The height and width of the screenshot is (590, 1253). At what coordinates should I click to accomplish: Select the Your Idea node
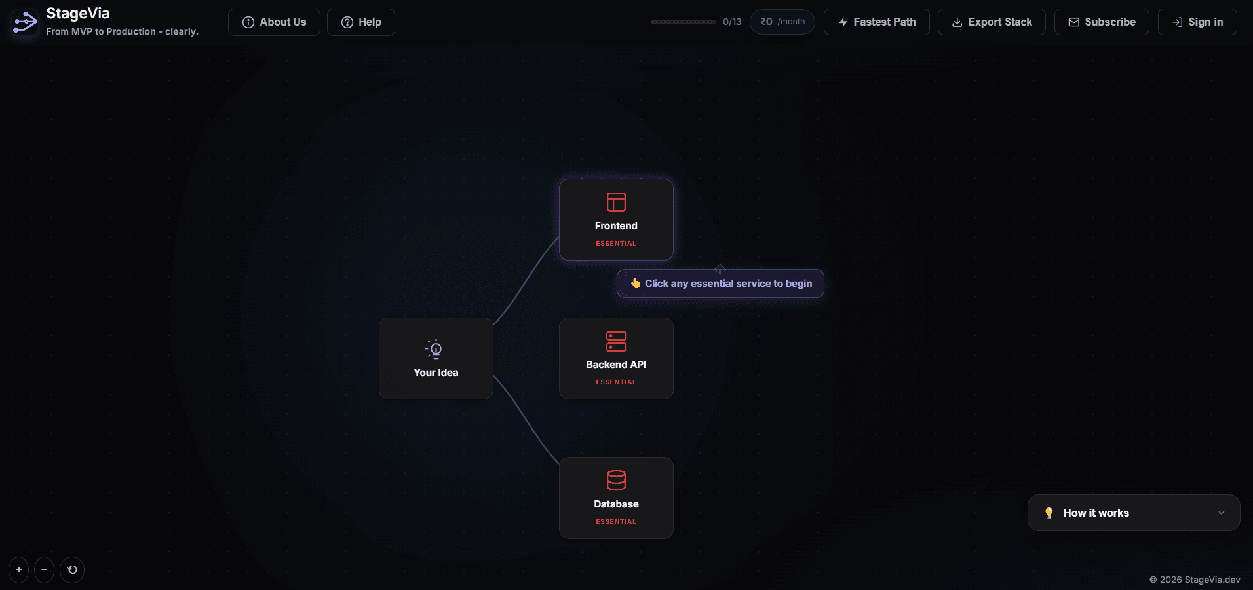coord(435,358)
